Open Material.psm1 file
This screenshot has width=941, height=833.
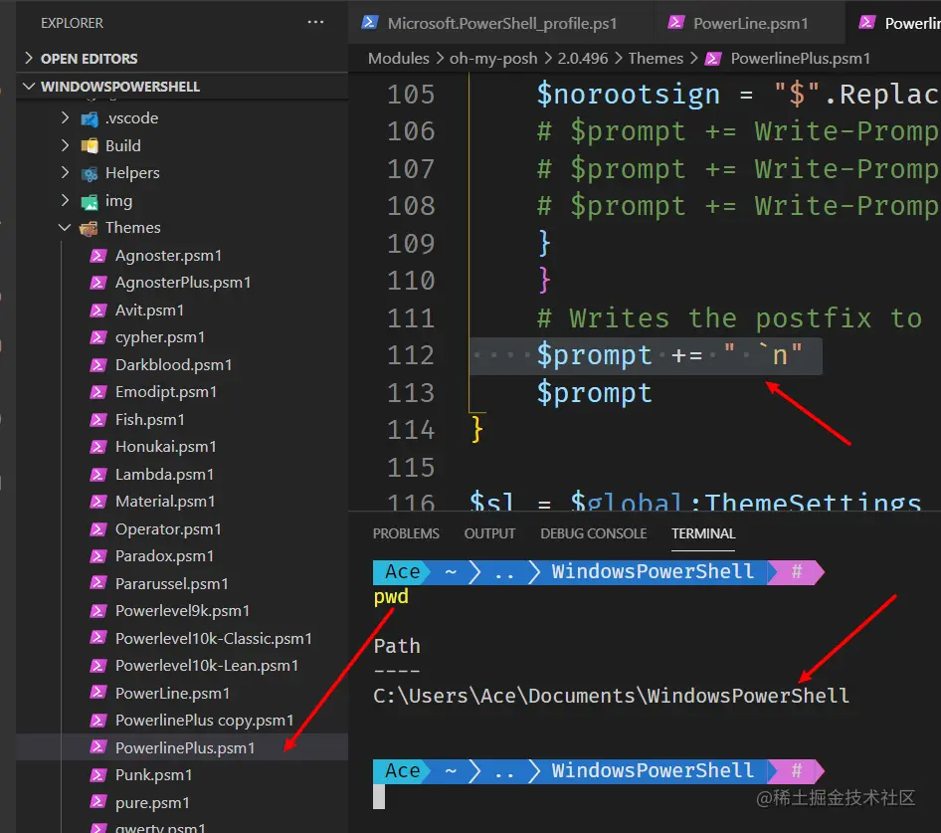point(164,501)
